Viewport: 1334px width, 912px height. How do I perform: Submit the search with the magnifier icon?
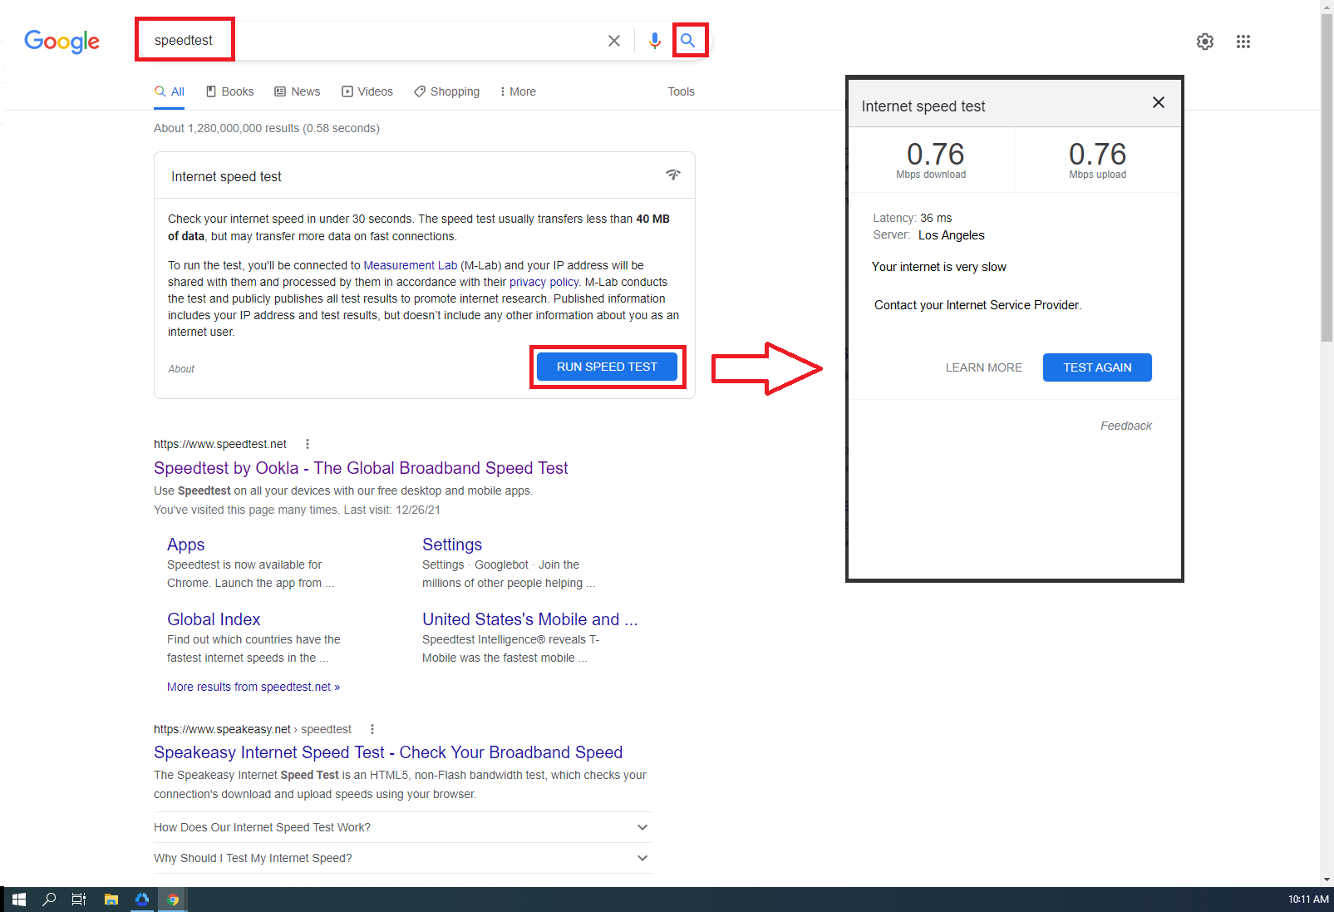688,41
